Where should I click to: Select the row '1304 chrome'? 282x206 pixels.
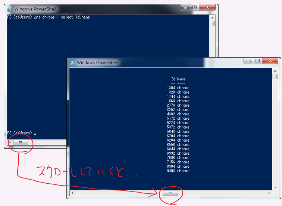(178, 88)
